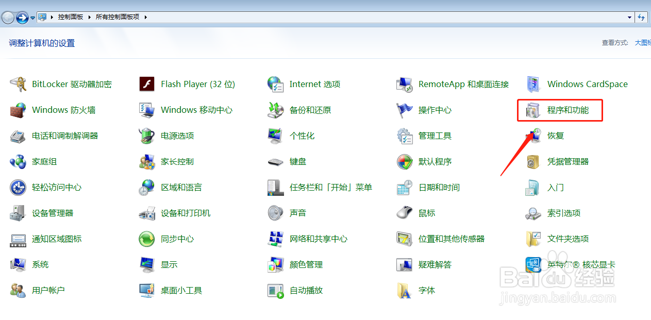Click the 键盘 keyboard icon
The width and height of the screenshot is (651, 320).
point(276,162)
